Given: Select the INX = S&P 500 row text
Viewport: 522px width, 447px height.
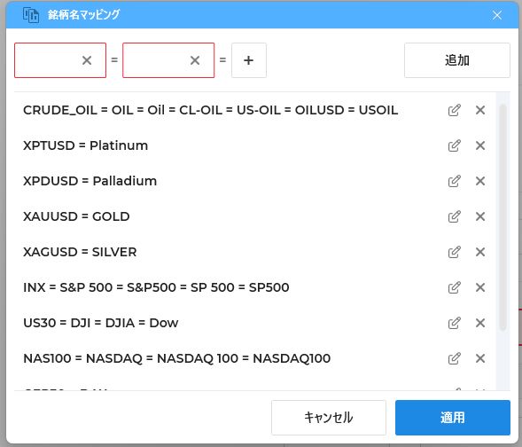Looking at the screenshot, I should coord(156,287).
